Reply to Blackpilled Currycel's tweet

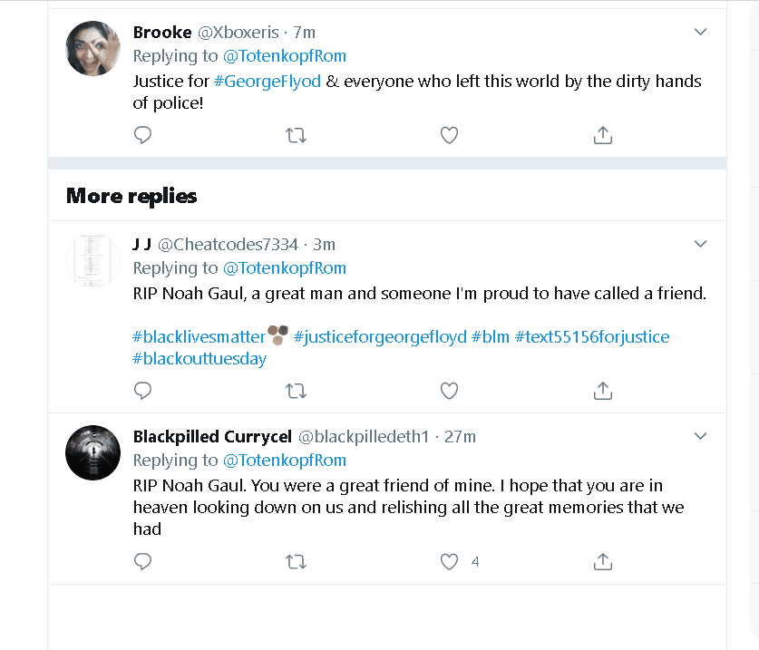pos(142,562)
